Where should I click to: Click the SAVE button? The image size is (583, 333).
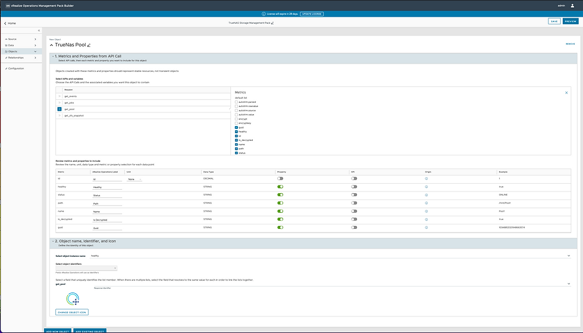pos(554,21)
